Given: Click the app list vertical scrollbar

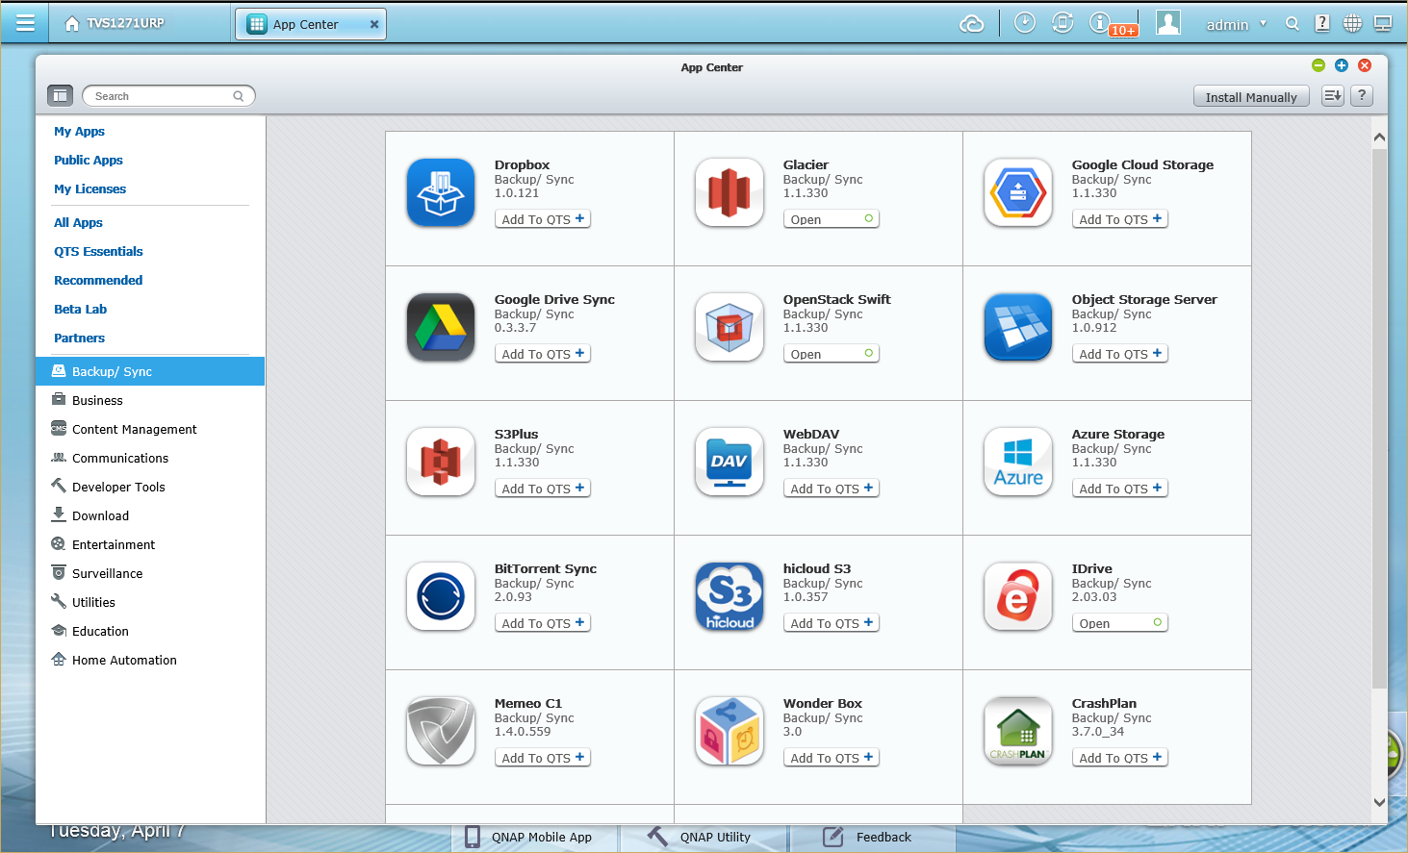Looking at the screenshot, I should [x=1379, y=418].
